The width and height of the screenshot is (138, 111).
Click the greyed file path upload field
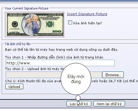pos(54,75)
